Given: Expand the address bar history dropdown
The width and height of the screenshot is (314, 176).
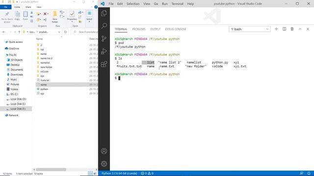Looking at the screenshot, I should [59, 32].
